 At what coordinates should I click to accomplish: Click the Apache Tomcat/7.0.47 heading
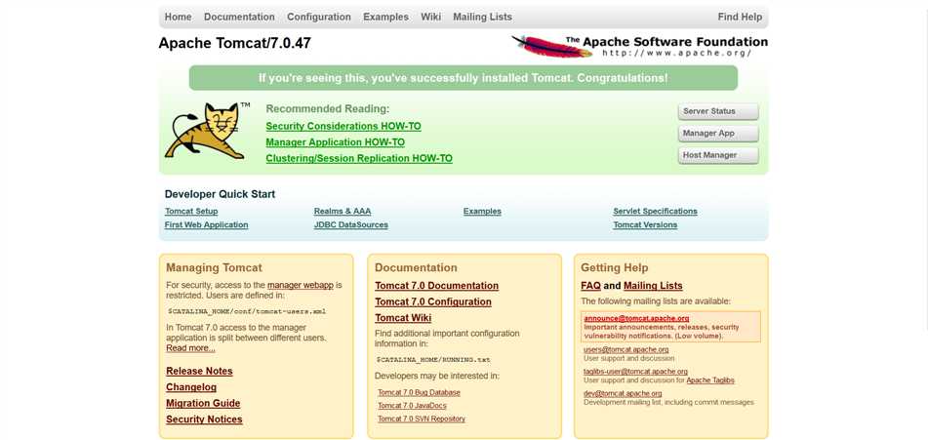(234, 44)
